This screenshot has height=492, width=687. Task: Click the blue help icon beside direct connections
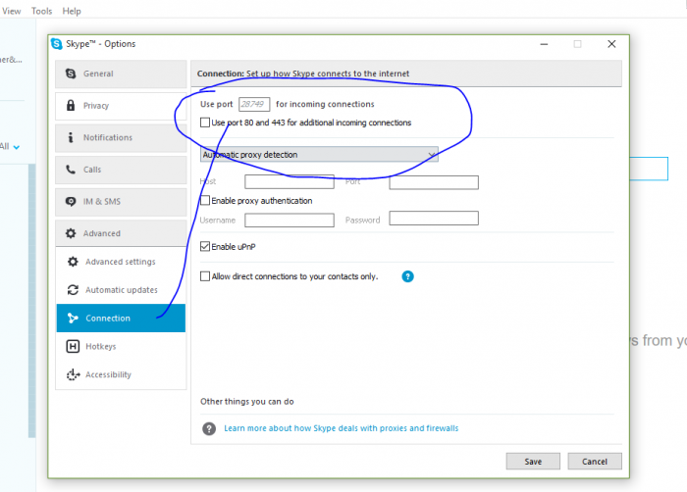pyautogui.click(x=407, y=276)
